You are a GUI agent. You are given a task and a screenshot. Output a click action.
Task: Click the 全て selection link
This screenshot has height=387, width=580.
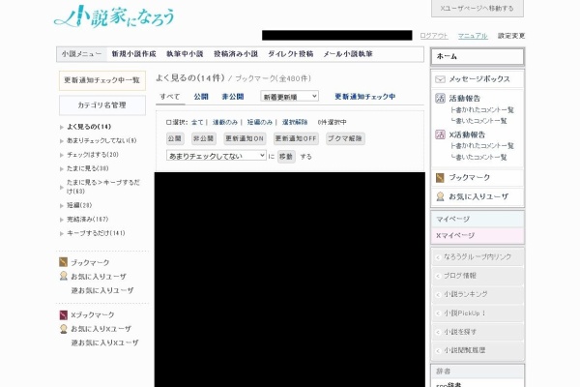point(197,122)
